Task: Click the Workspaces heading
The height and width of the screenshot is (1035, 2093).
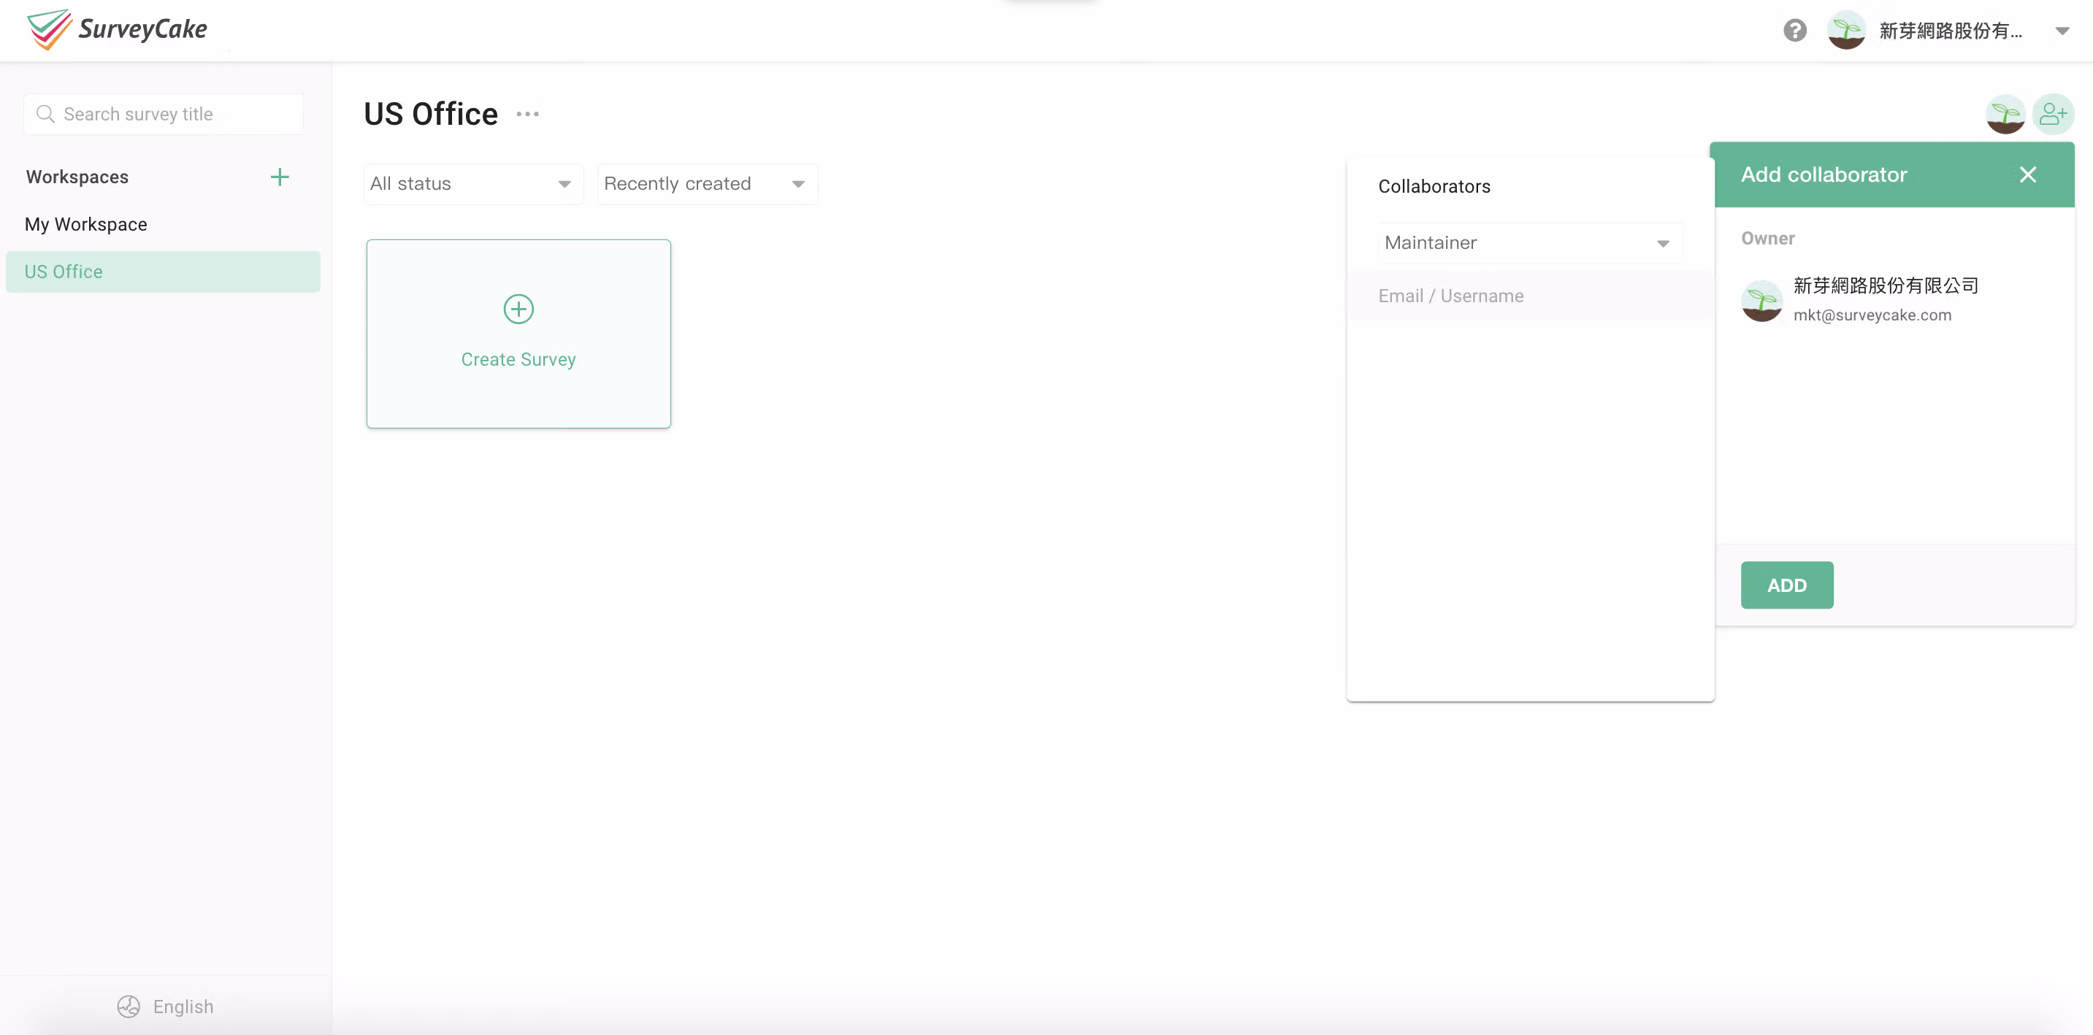Action: [77, 177]
